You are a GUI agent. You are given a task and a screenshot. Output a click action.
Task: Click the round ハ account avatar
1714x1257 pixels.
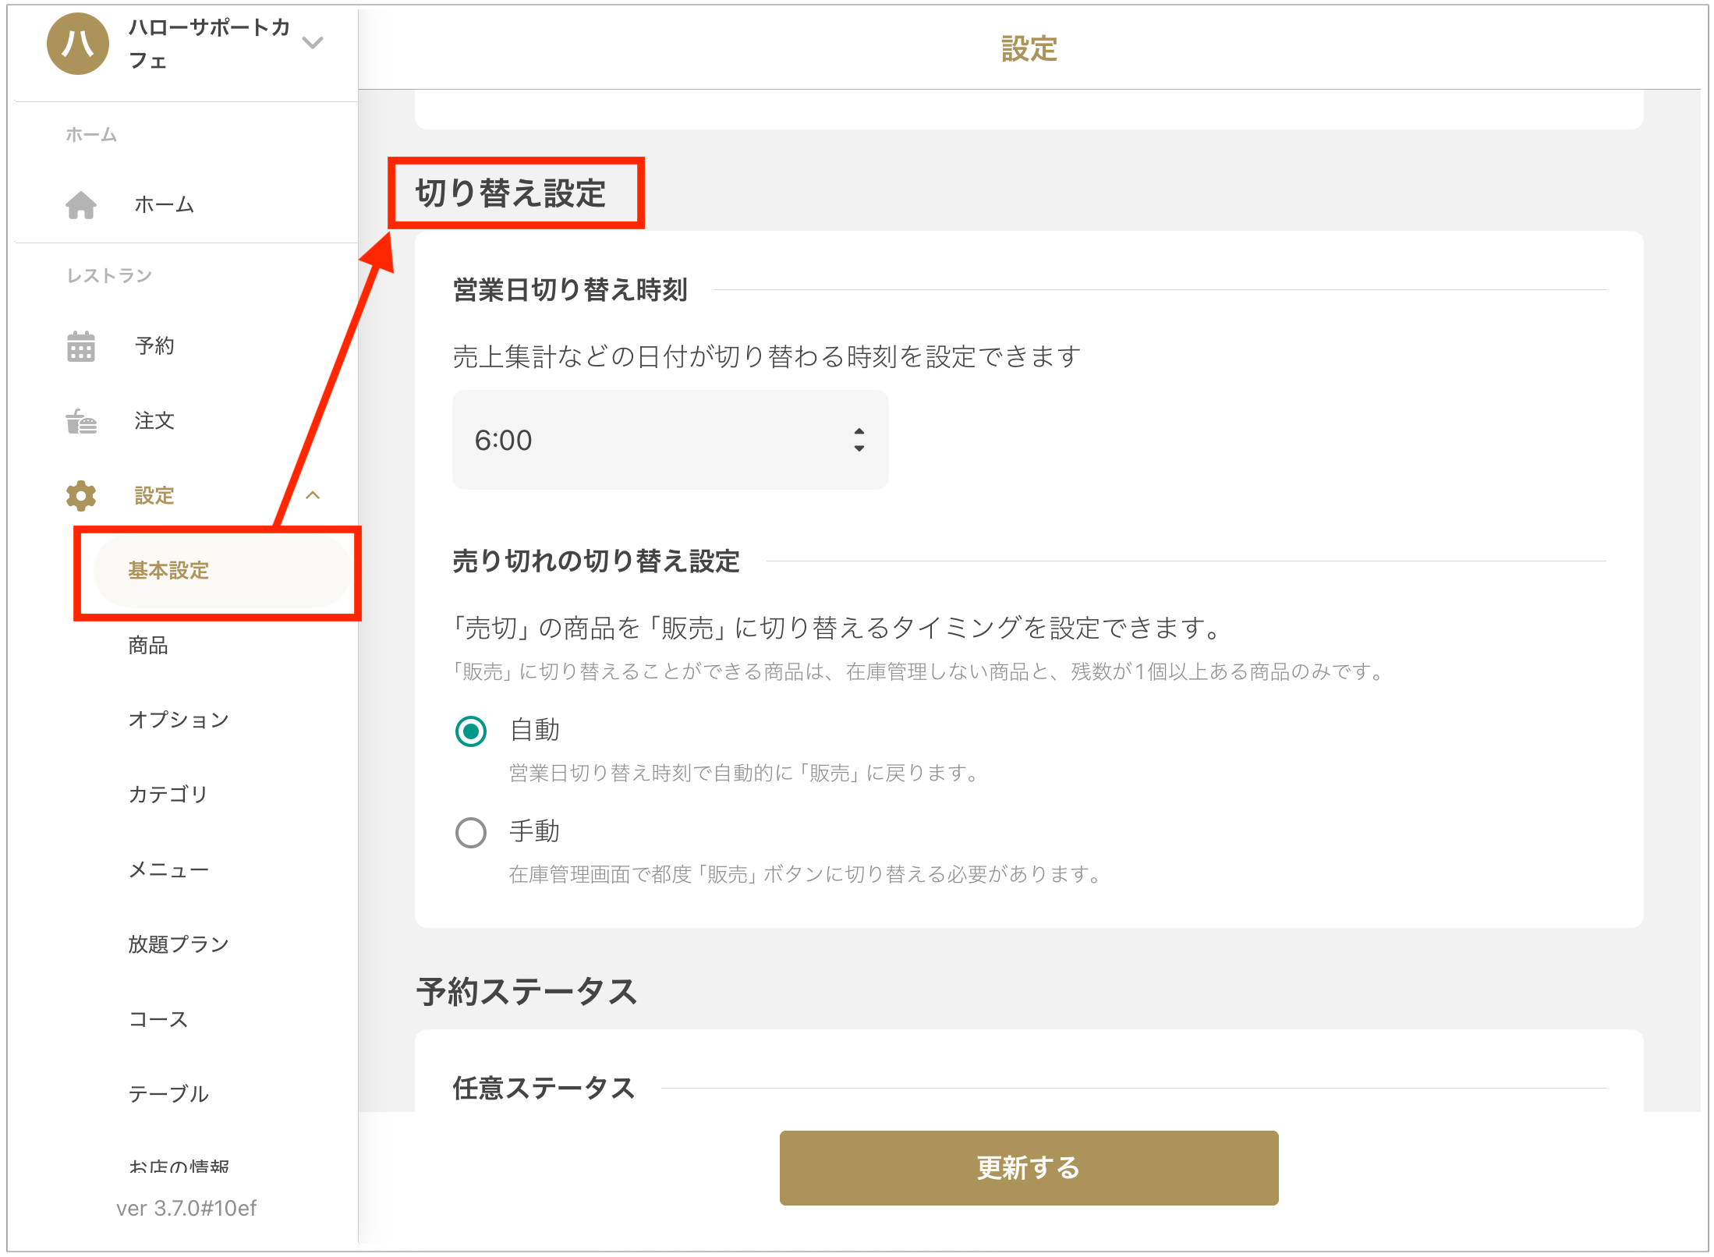[x=77, y=44]
